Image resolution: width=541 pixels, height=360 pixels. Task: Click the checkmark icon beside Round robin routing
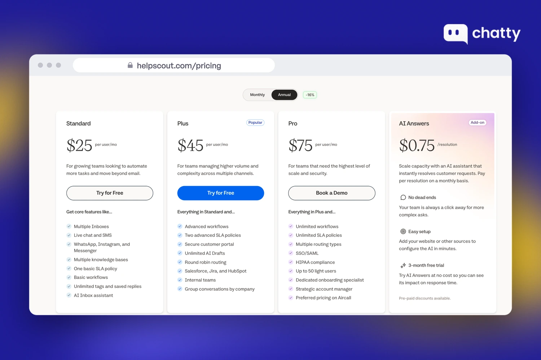(x=180, y=262)
